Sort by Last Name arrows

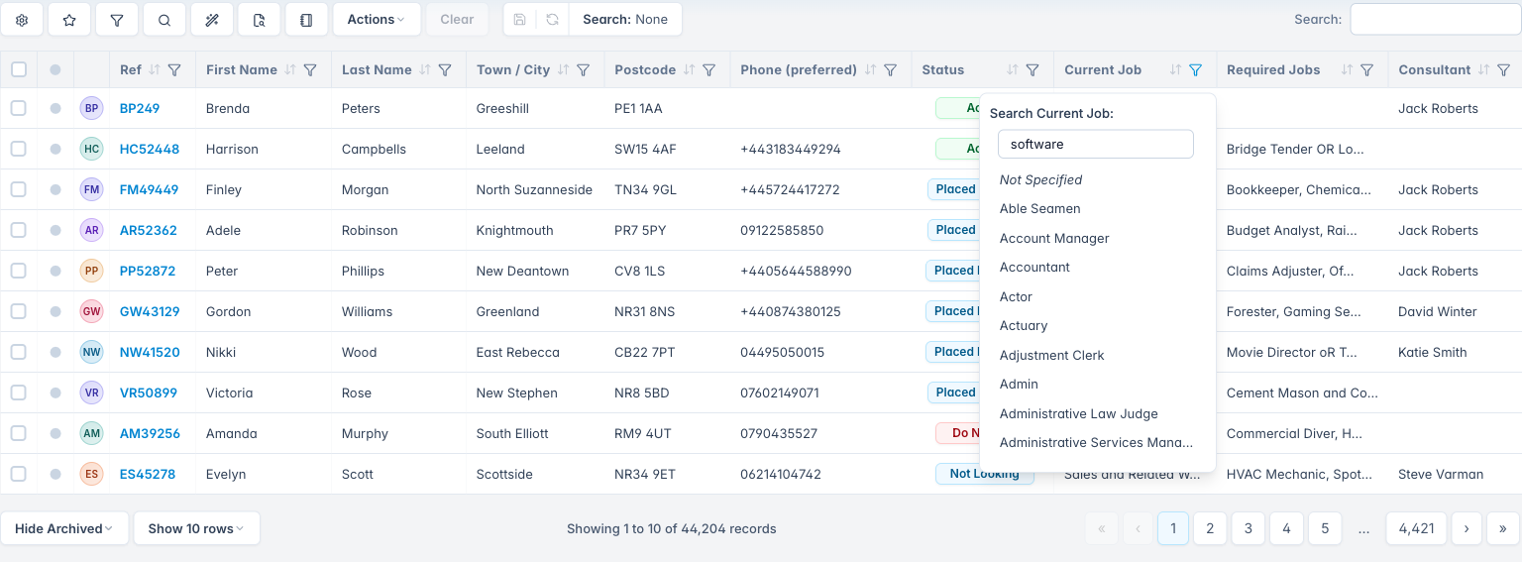[x=424, y=70]
